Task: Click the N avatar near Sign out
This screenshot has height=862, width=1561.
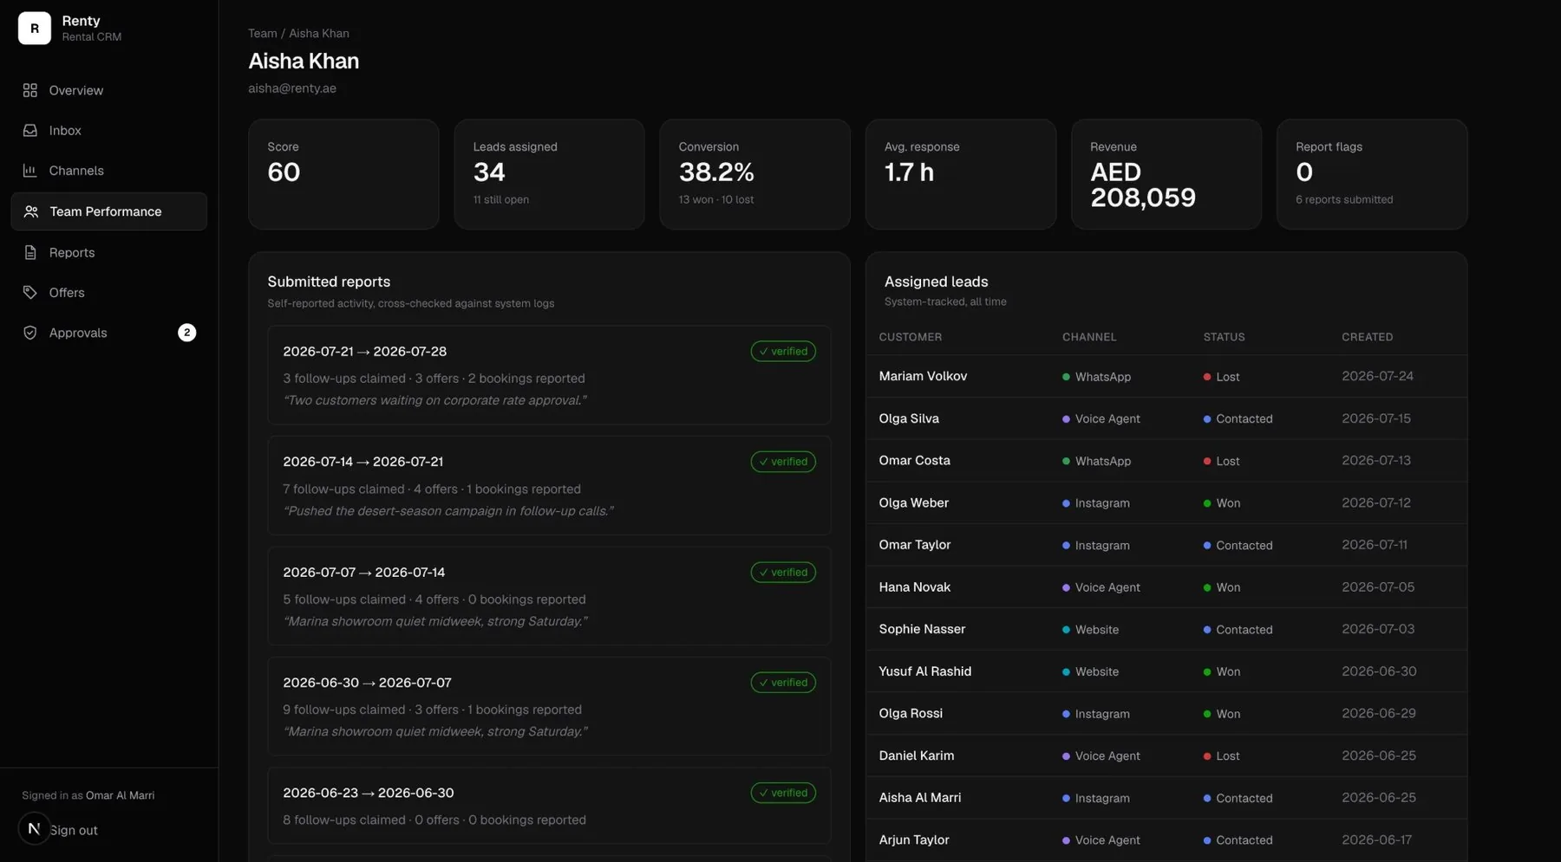Action: [x=34, y=828]
